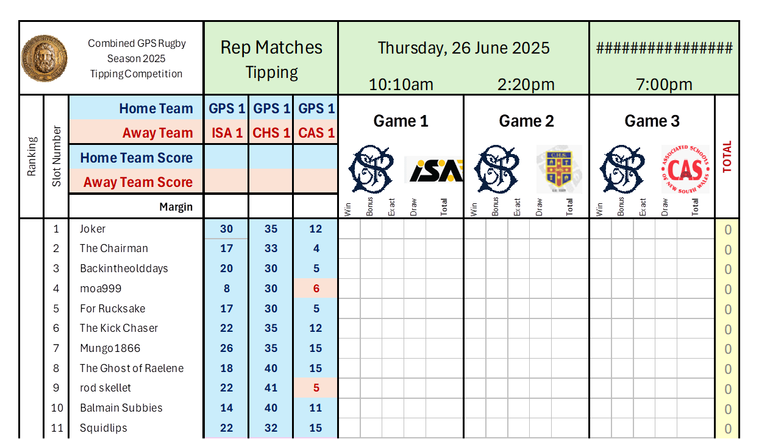Select the Rep Matches Tipping header cell
759x439 pixels.
271,58
